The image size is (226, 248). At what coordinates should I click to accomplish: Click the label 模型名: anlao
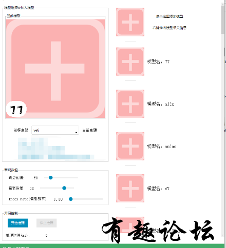point(162,146)
